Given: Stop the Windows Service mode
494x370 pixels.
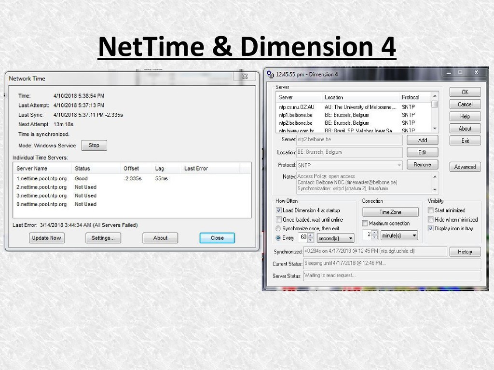Looking at the screenshot, I should (x=94, y=145).
